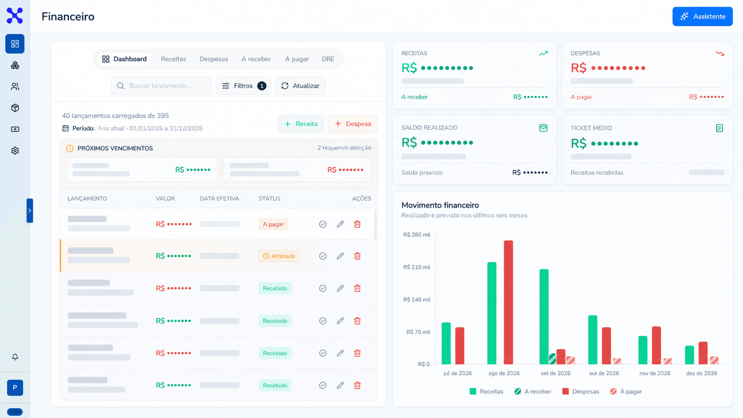Click the calendar icon beside Período
The image size is (743, 418).
[x=65, y=128]
